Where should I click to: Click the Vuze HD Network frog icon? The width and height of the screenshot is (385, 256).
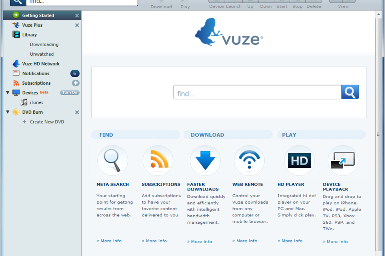click(x=16, y=64)
